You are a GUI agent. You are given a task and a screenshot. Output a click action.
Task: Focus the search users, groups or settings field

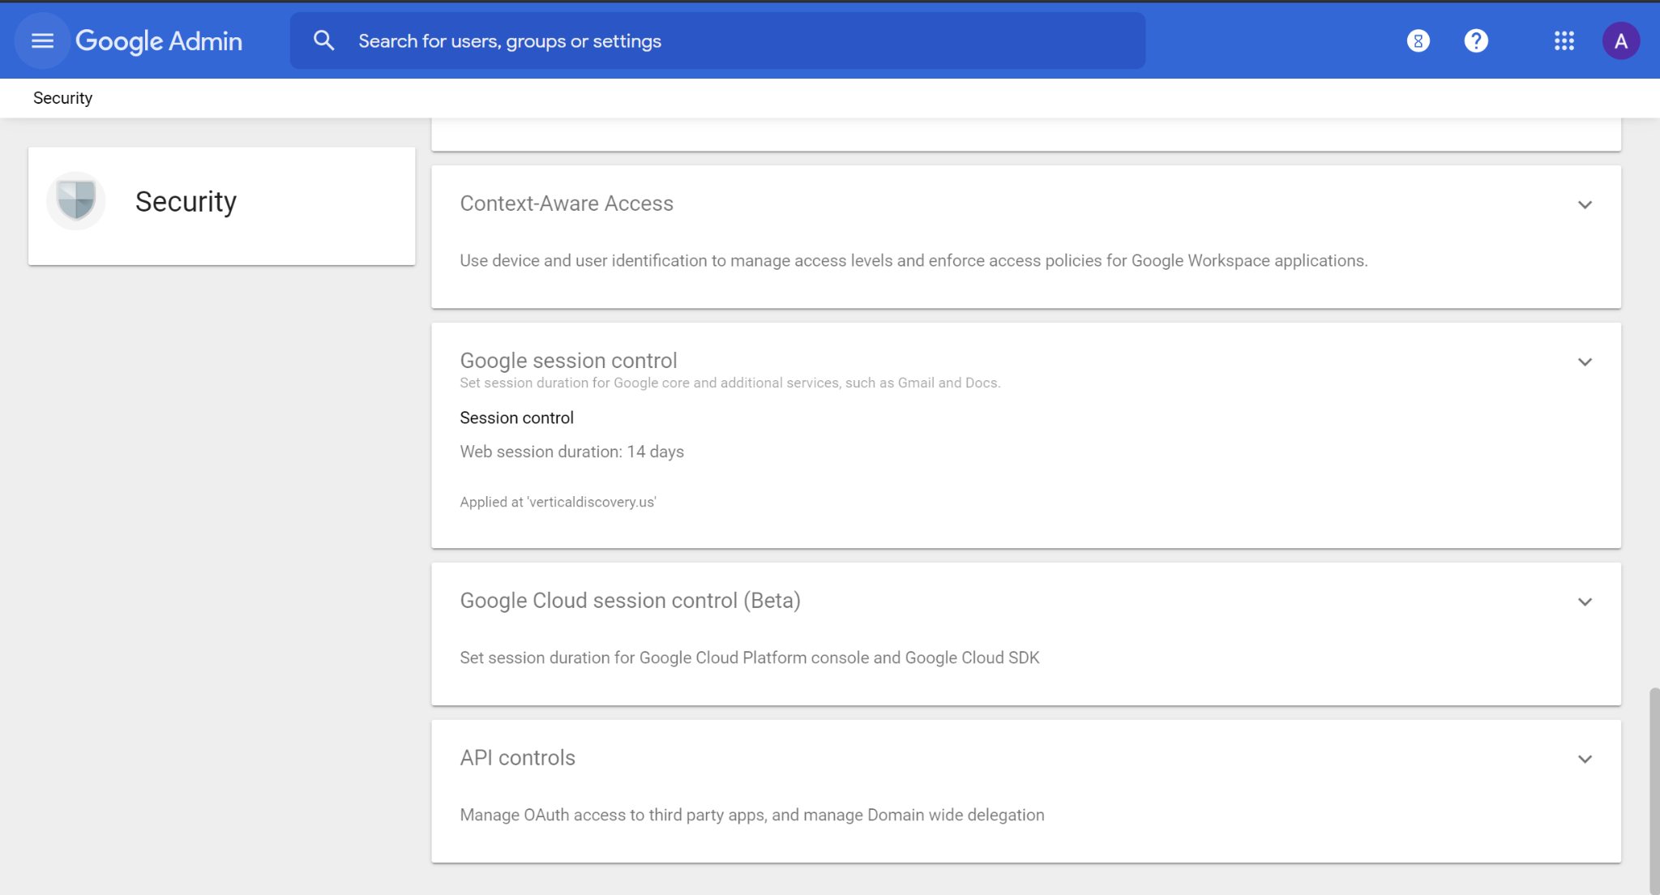tap(717, 41)
